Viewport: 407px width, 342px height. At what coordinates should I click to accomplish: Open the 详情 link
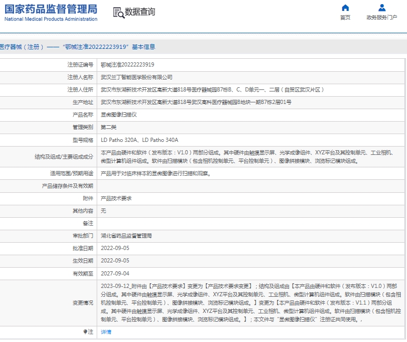pyautogui.click(x=106, y=332)
